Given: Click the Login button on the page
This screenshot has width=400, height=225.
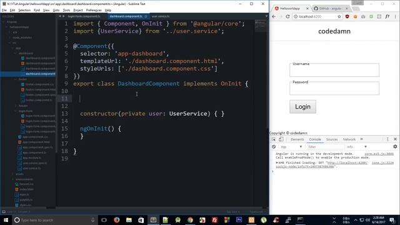Looking at the screenshot, I should [302, 107].
